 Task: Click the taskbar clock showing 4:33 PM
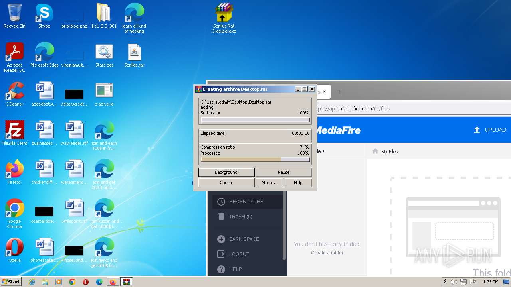click(x=490, y=282)
